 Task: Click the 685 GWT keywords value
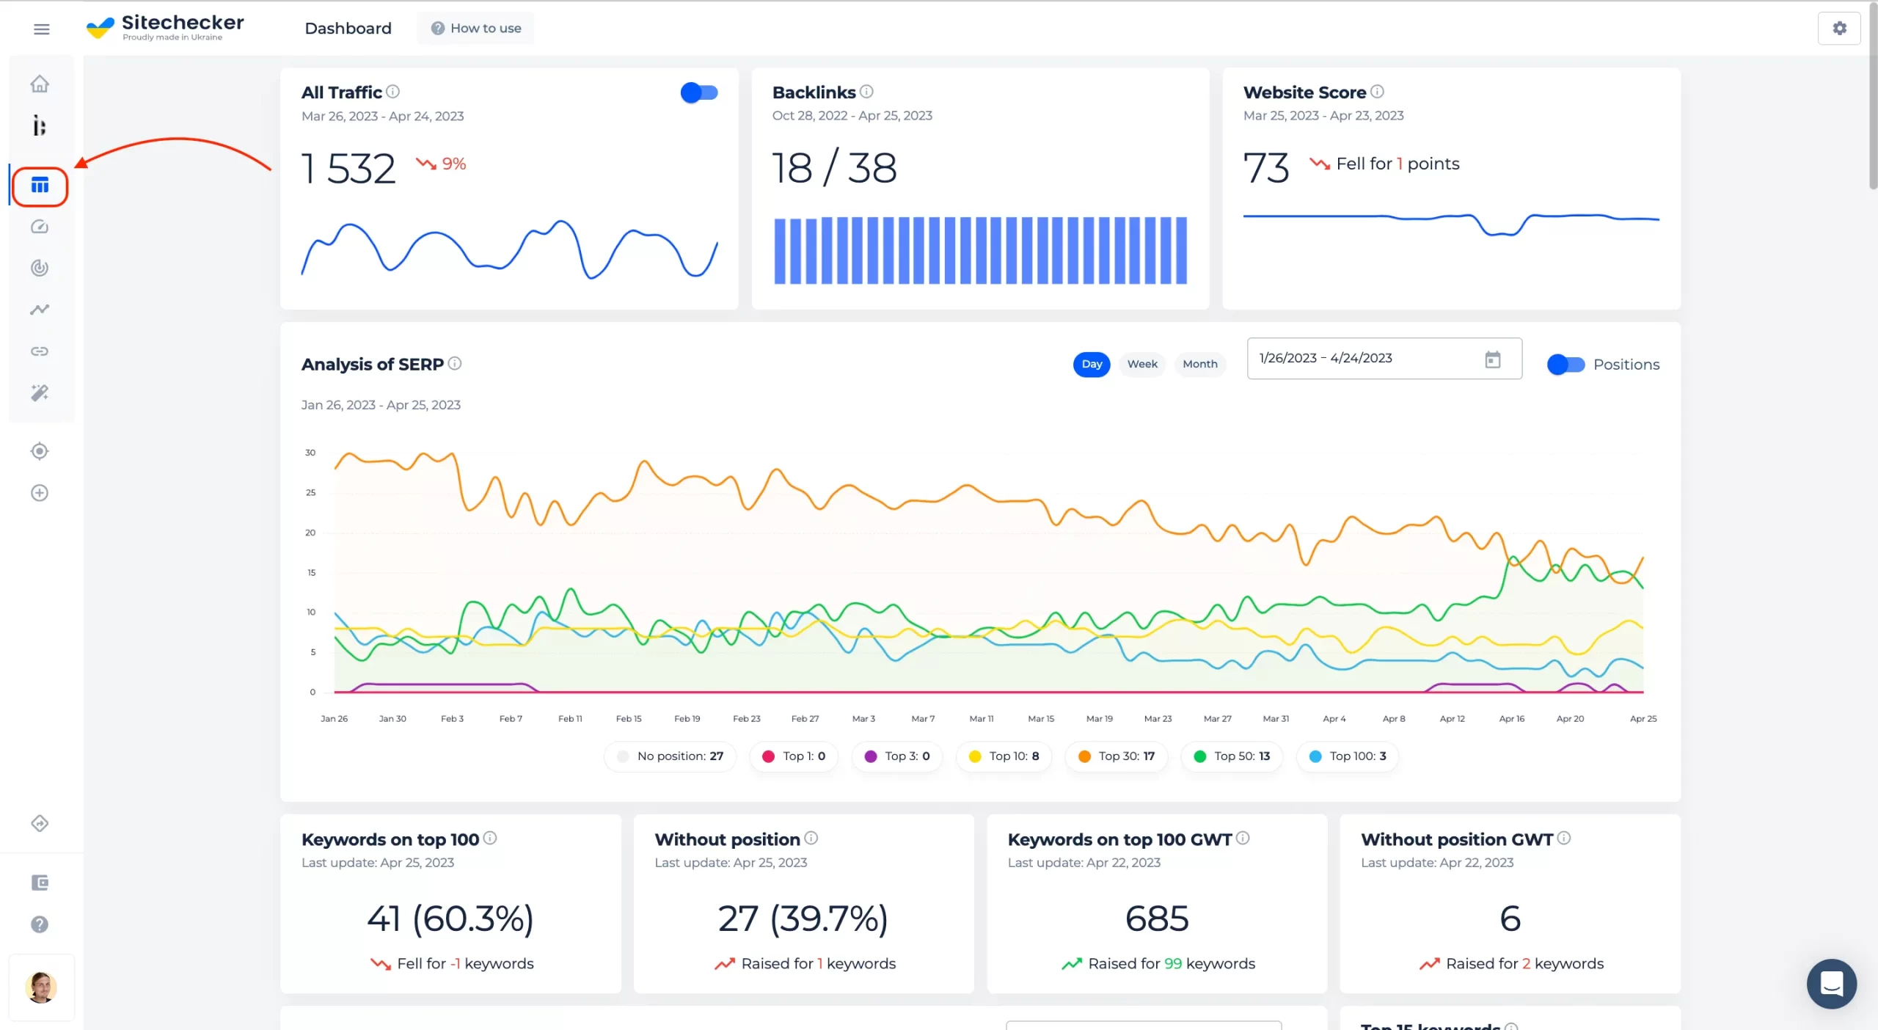(1157, 918)
